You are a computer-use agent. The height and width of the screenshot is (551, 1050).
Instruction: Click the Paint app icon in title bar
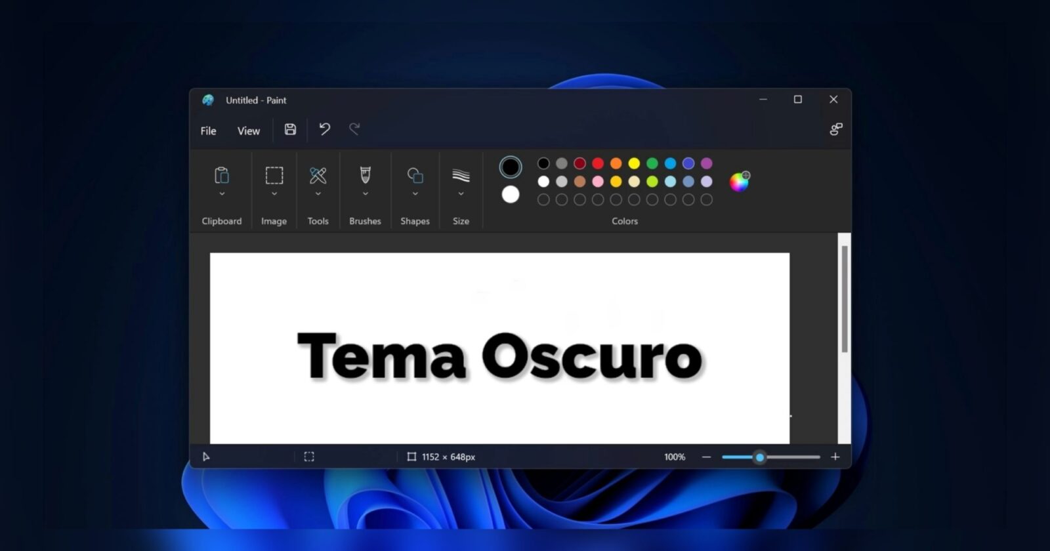(x=208, y=100)
